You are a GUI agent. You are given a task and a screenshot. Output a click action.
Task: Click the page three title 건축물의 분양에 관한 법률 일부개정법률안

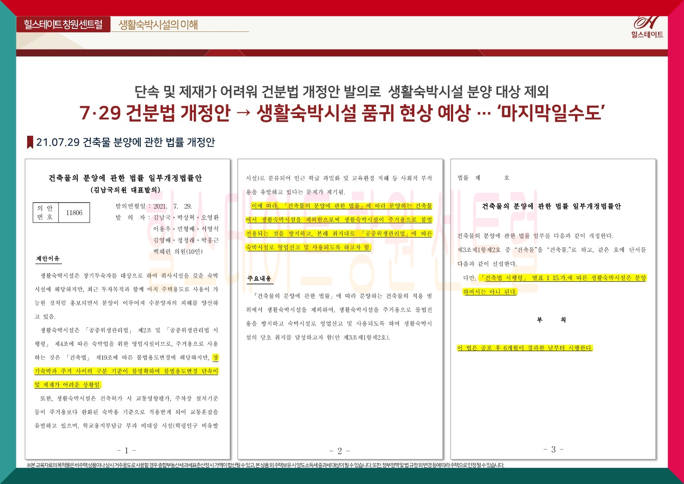click(x=551, y=206)
